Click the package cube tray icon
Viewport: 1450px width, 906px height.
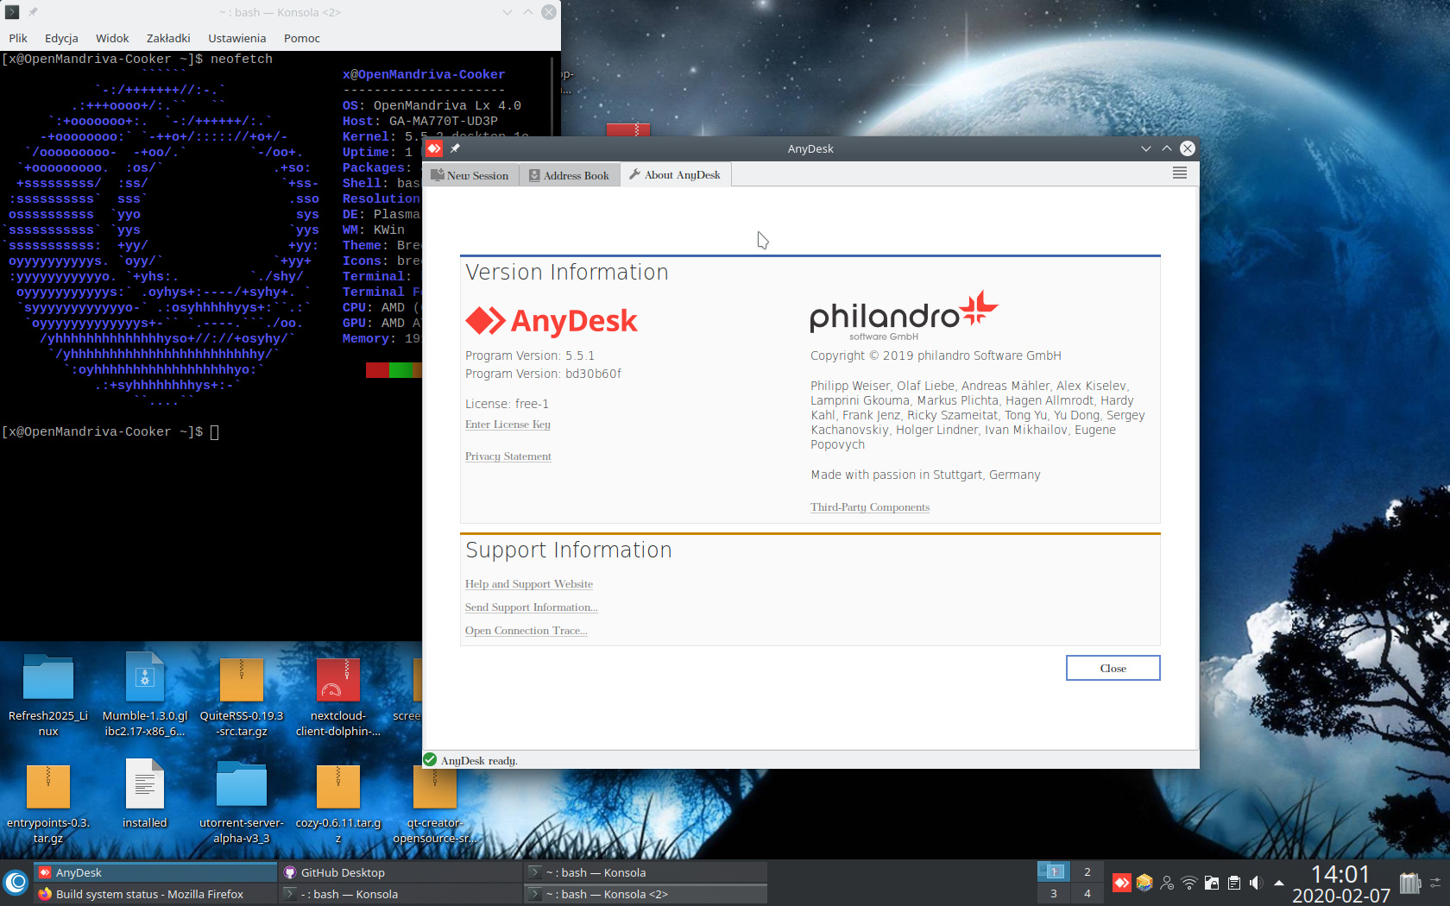[1144, 883]
